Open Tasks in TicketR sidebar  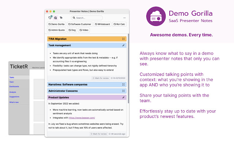click(12, 77)
